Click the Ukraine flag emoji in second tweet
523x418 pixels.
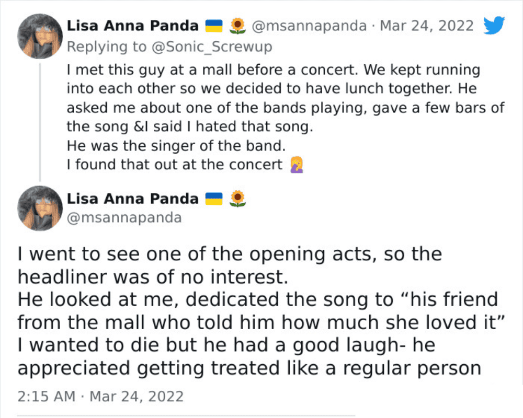(214, 199)
